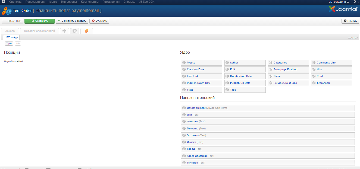This screenshot has width=360, height=169.
Task: Click Сохранить и закрыть button
Action: 72,21
